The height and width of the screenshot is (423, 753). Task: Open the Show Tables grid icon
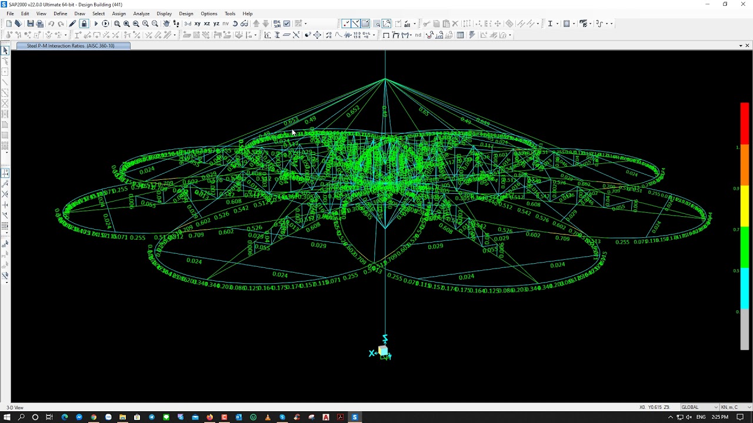[460, 35]
